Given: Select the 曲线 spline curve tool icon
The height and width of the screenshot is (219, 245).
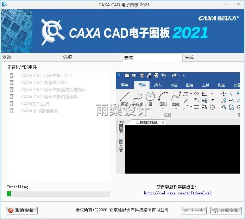Looking at the screenshot, I should coord(176,96).
